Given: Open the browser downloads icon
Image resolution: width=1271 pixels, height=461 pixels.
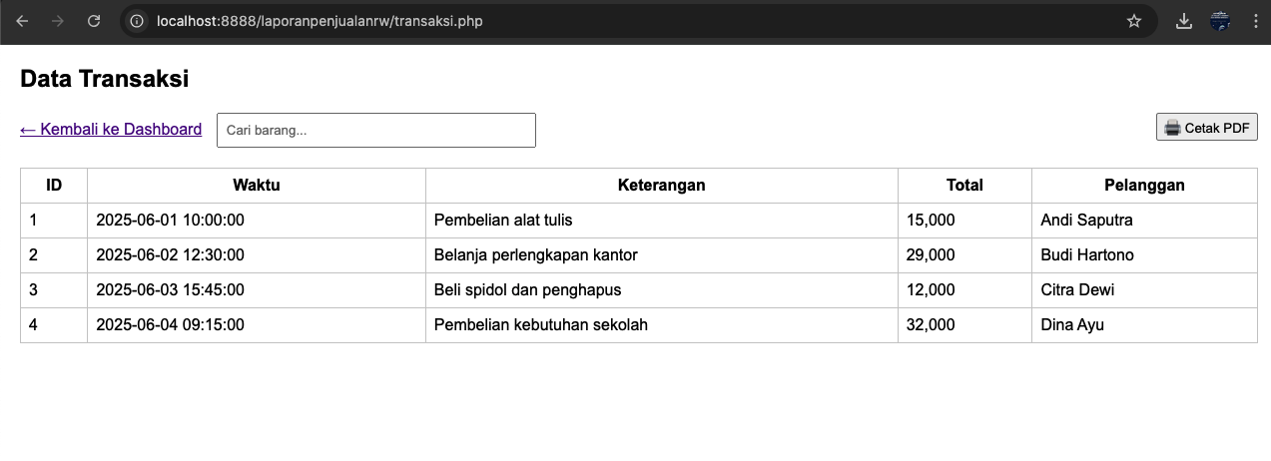Looking at the screenshot, I should [1184, 21].
